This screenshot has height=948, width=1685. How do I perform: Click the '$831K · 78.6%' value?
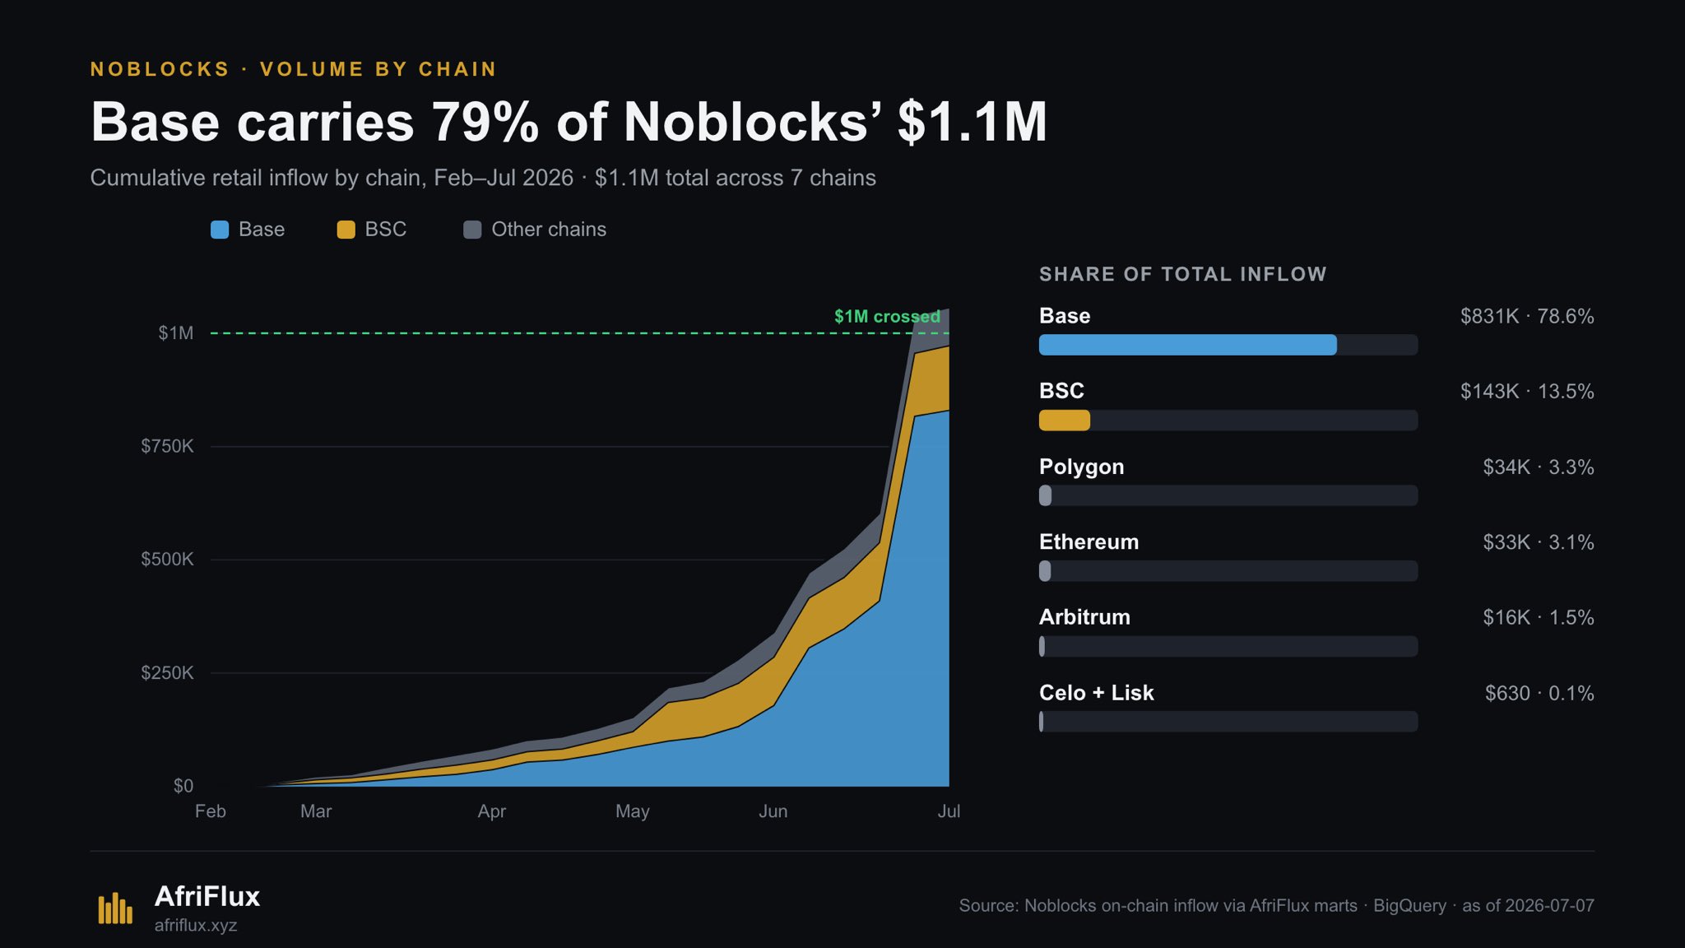(1527, 316)
